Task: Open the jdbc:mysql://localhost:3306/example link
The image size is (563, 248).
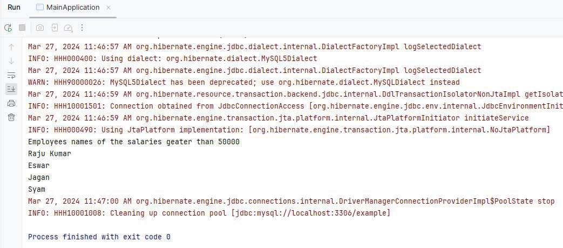Action: tap(311, 213)
